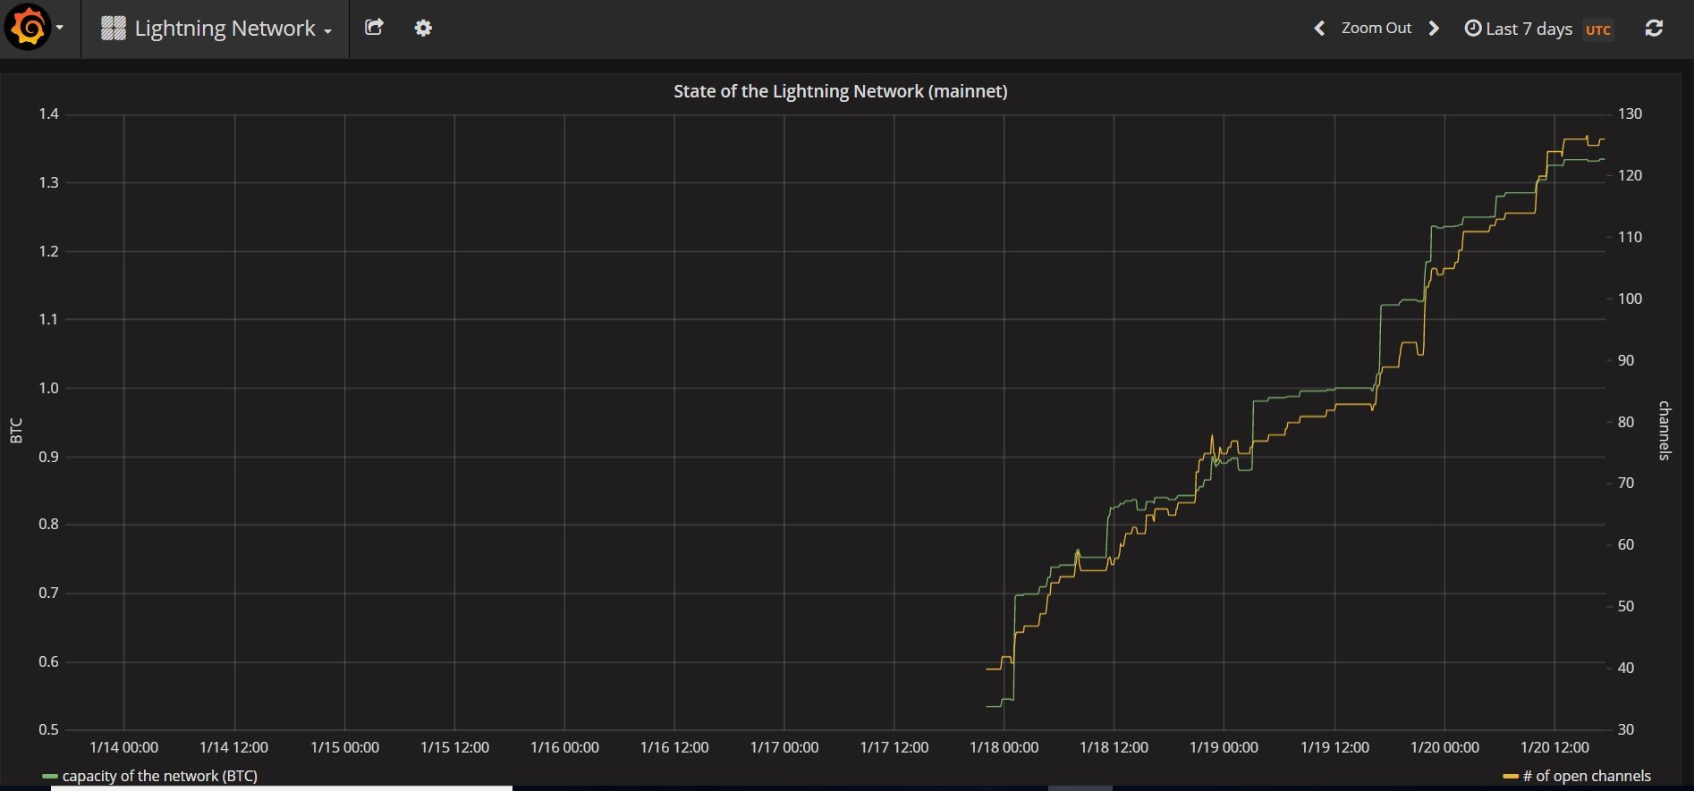Click the 1/14 00:00 time axis label
The height and width of the screenshot is (791, 1694).
tap(124, 747)
